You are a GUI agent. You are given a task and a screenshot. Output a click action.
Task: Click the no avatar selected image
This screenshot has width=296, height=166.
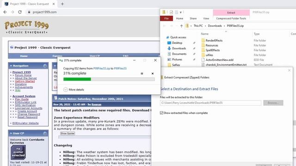[18, 152]
